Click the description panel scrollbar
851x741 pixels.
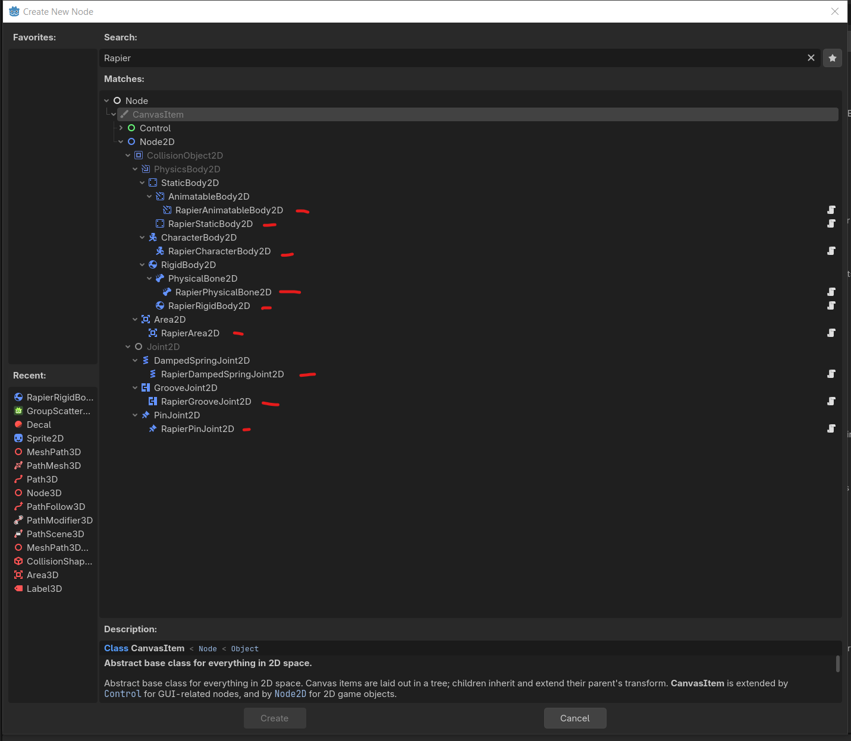tap(837, 664)
